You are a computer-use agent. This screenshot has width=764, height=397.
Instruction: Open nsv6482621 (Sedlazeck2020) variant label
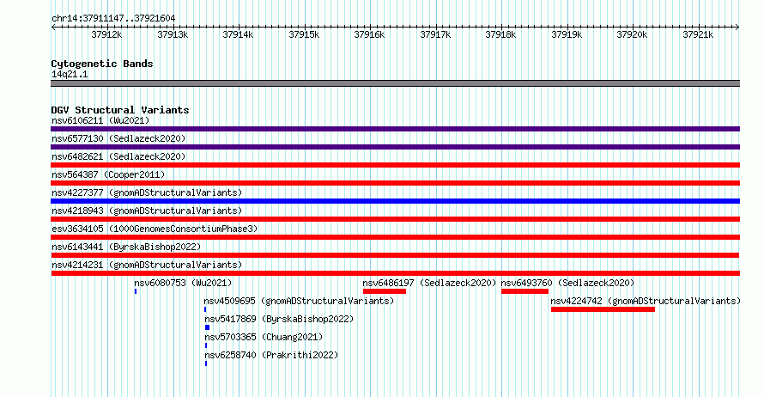118,156
